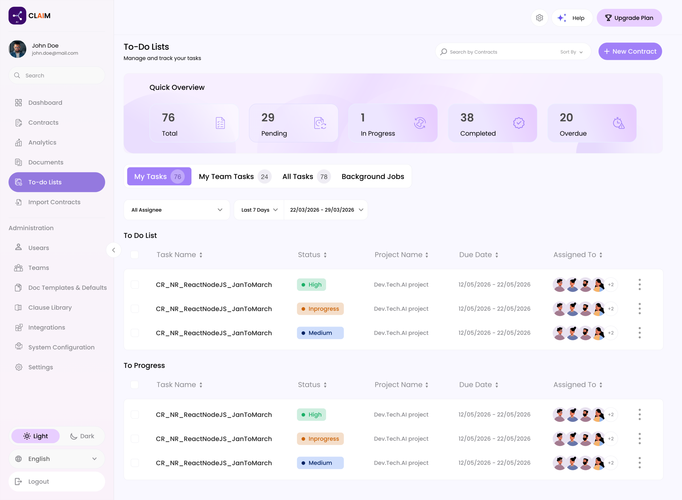Click the CLAIM app logo
This screenshot has height=500, width=682.
tap(29, 16)
